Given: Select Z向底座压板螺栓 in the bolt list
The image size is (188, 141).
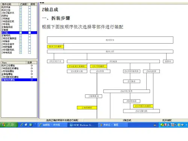Looking at the screenshot, I should point(10,68).
